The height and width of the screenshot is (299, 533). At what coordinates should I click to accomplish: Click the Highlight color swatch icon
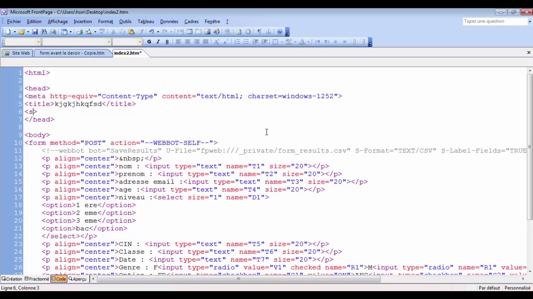(289, 42)
